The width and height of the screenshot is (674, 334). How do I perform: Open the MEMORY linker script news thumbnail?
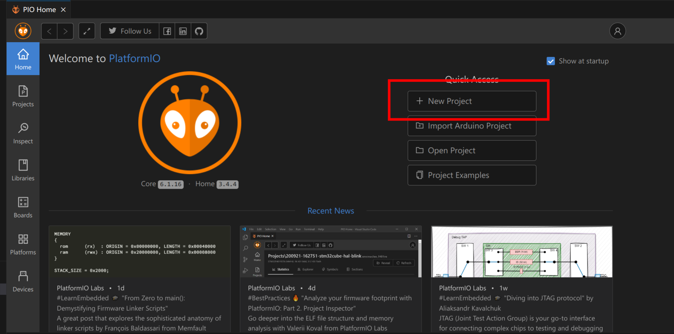pyautogui.click(x=140, y=252)
